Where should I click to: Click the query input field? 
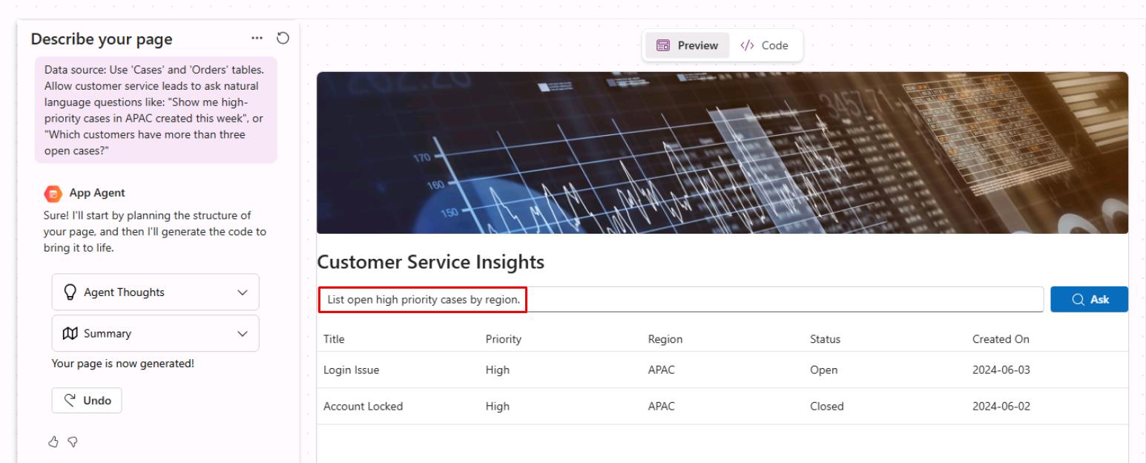[x=680, y=300]
